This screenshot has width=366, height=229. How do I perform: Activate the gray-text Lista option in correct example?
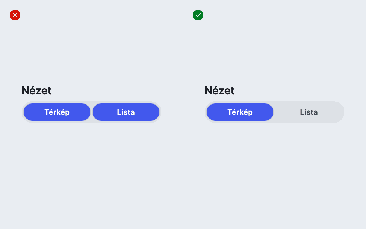click(x=309, y=112)
